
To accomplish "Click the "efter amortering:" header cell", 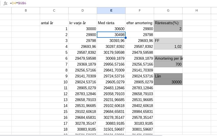I will (x=140, y=23).
